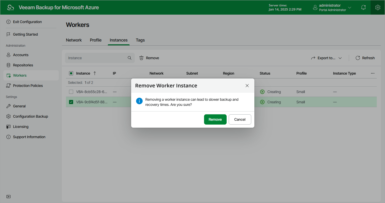Sort by the Status column header

[x=265, y=73]
